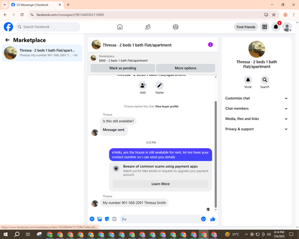Expand Privacy & support section
299x239 pixels.
click(x=257, y=129)
